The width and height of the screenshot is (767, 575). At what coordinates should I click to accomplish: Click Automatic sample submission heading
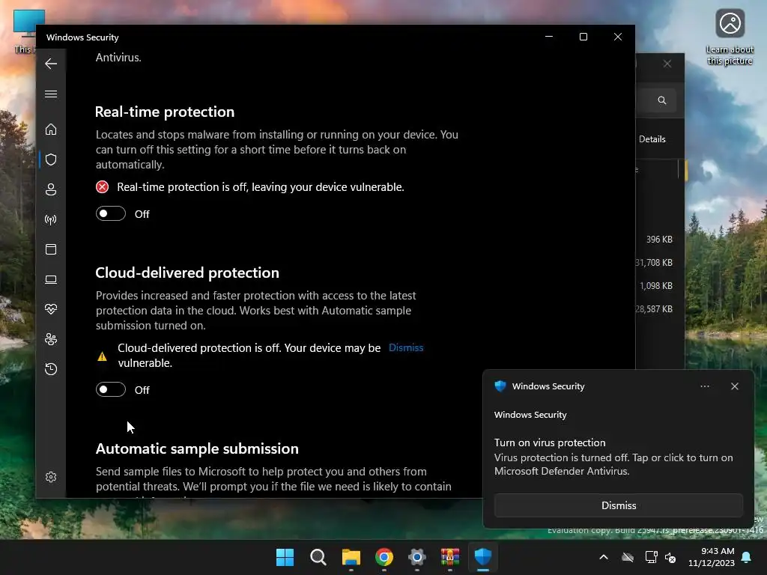pos(197,449)
